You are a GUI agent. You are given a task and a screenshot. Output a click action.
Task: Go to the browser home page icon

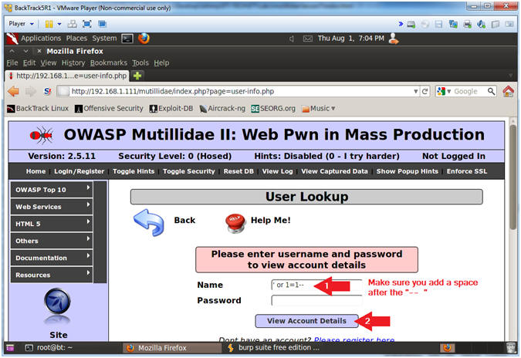tap(508, 91)
